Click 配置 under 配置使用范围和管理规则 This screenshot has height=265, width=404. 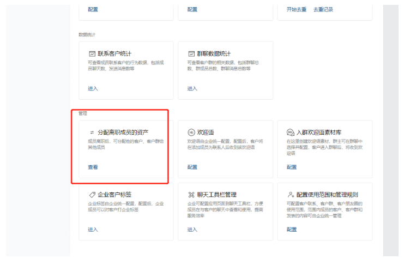point(291,230)
